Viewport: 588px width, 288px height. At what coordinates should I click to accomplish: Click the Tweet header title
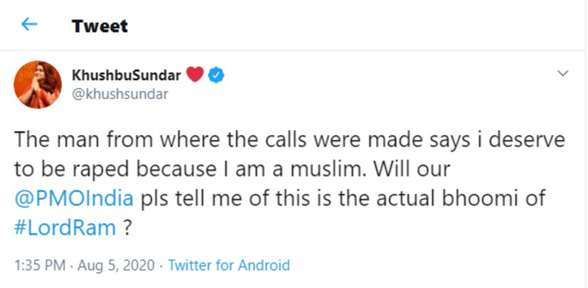point(100,26)
